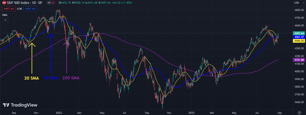Click the blue 4461.47 SMA price tag
Image resolution: width=306 pixels, height=115 pixels.
coord(299,37)
